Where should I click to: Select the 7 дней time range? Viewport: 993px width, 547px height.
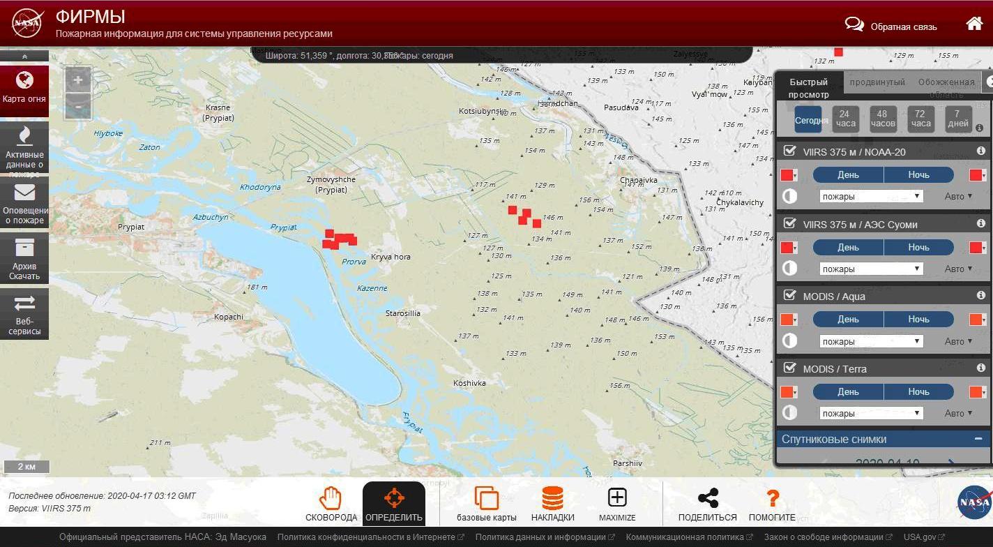click(x=957, y=119)
